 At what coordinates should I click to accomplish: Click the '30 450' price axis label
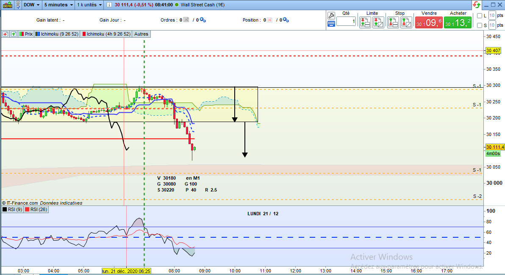[x=494, y=36]
